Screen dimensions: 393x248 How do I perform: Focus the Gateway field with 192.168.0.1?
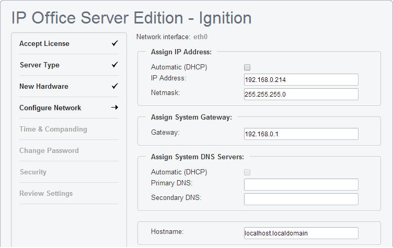(x=301, y=134)
